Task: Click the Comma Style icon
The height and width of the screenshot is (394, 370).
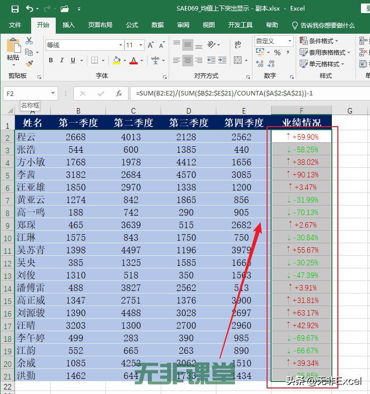Action: (x=288, y=52)
